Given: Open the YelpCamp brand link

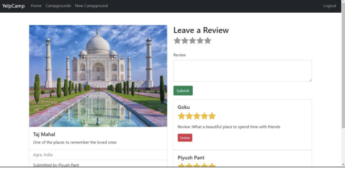Looking at the screenshot, I should (13, 6).
